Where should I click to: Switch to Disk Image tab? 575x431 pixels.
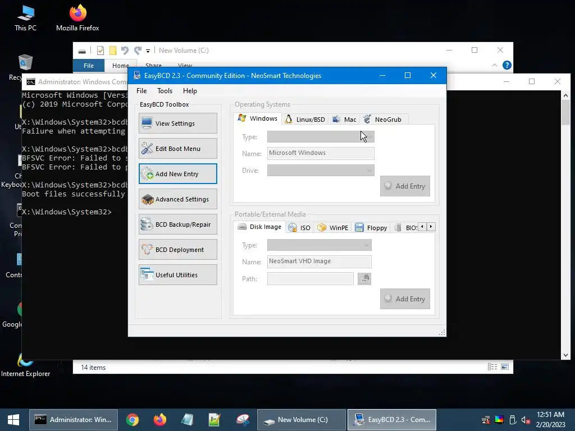point(259,227)
